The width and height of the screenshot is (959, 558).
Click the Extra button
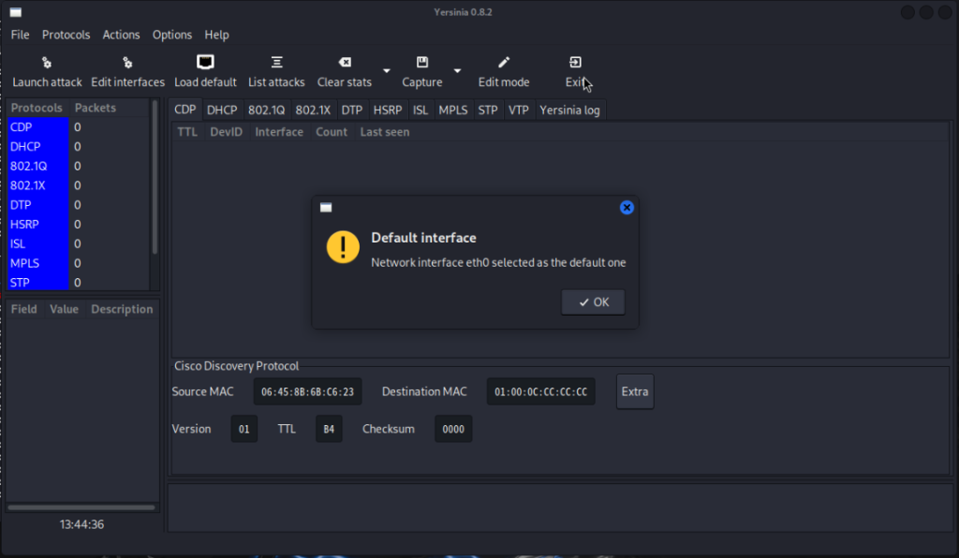[x=635, y=391]
